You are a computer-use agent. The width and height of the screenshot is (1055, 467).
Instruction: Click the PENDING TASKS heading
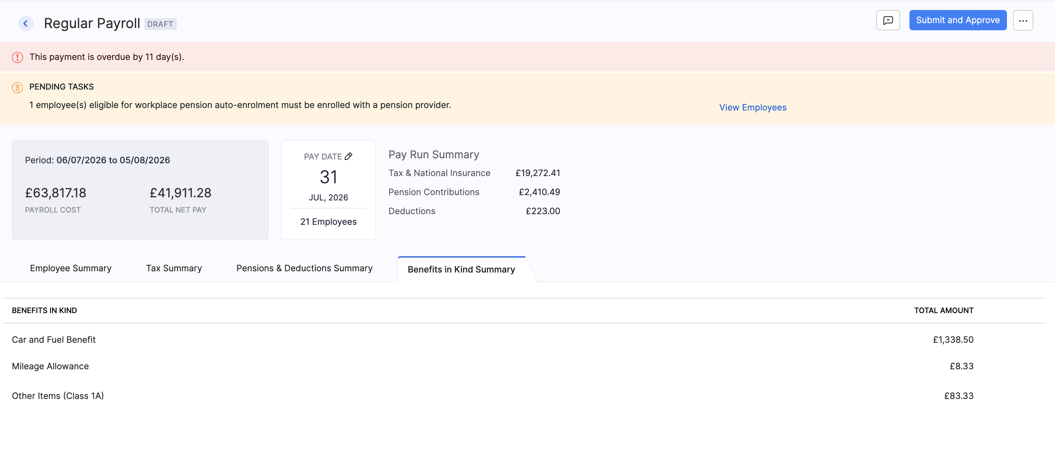tap(62, 87)
